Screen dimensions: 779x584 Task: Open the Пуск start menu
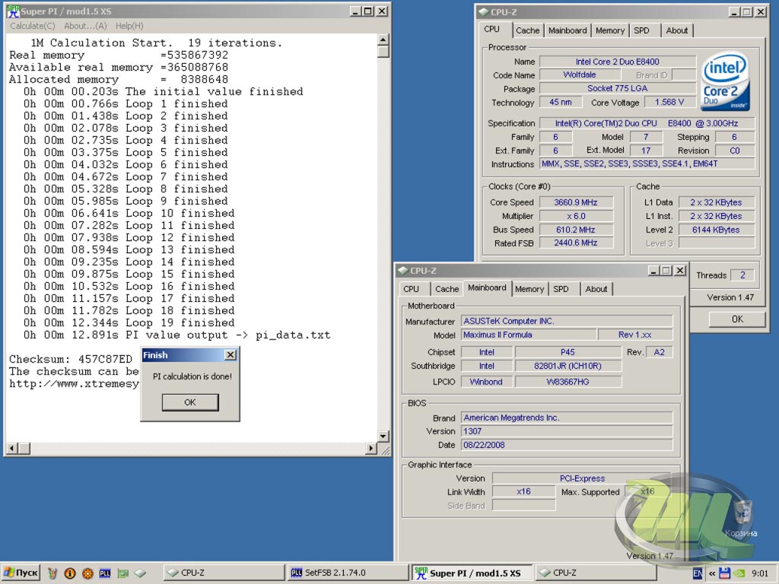20,573
